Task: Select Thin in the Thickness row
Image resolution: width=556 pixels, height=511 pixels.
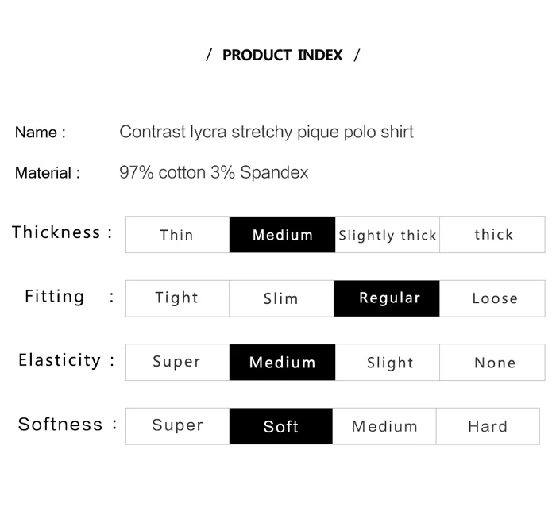Action: tap(177, 235)
